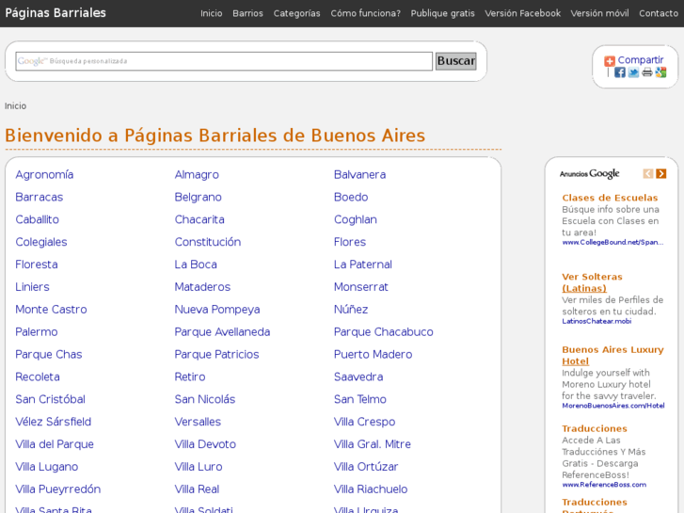Open the Constitución neighborhood link
This screenshot has width=684, height=513.
(208, 242)
